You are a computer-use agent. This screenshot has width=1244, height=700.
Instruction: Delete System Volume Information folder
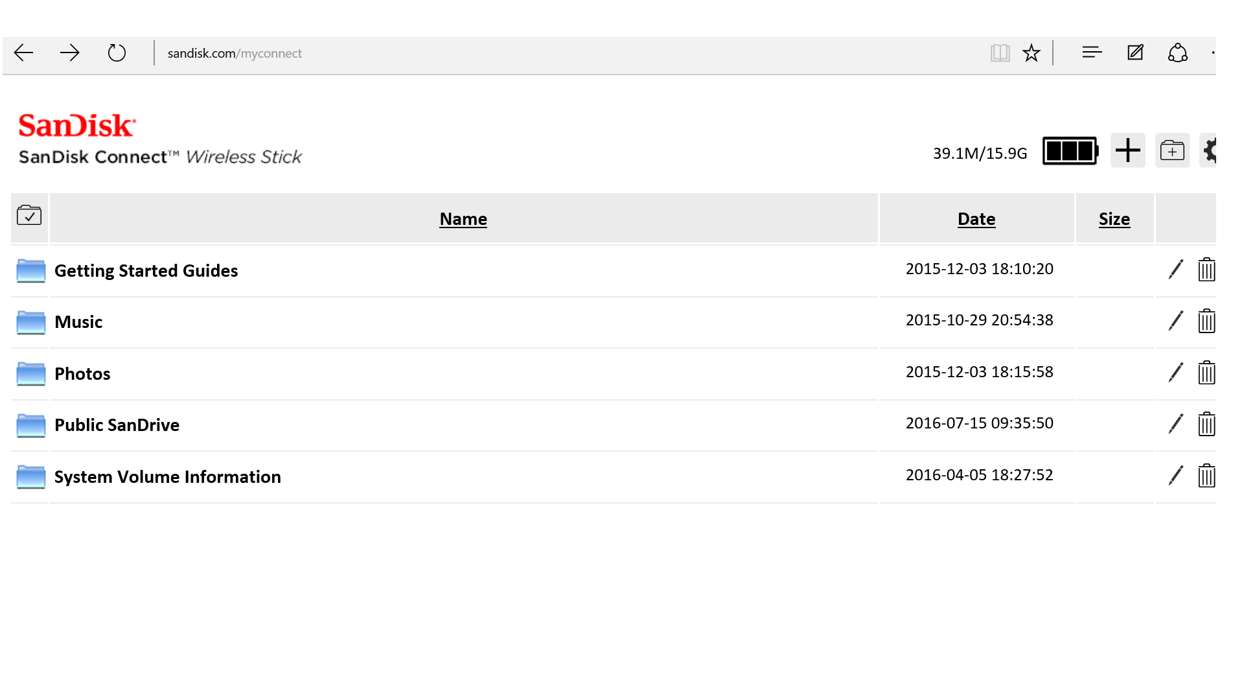point(1206,476)
